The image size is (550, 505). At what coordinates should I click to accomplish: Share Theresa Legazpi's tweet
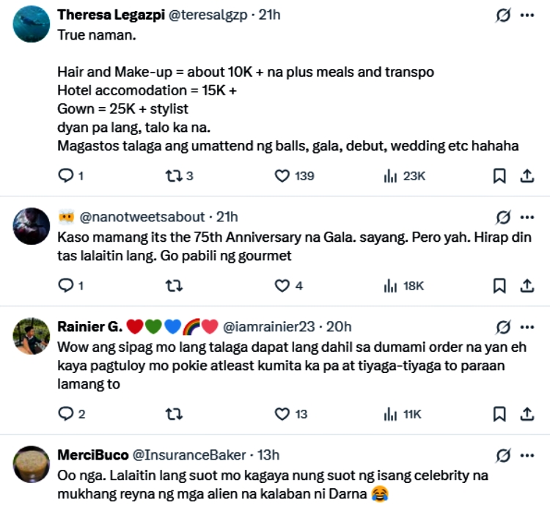(527, 176)
